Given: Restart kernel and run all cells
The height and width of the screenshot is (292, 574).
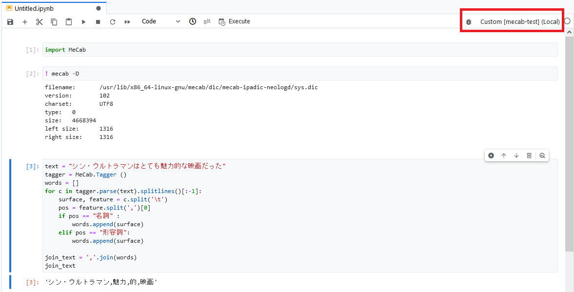Looking at the screenshot, I should click(127, 22).
